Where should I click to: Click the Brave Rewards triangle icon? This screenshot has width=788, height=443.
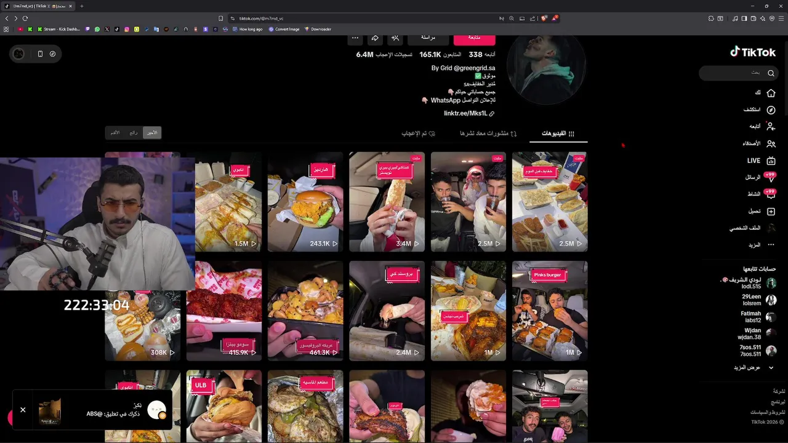pos(555,18)
